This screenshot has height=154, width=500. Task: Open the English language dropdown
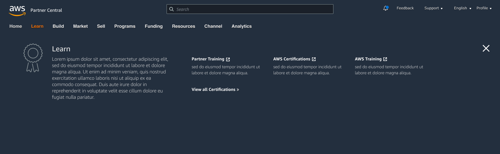pos(463,8)
